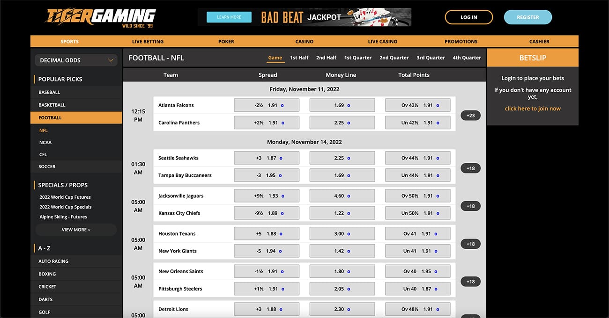Switch to the 4th Quarter tab
Viewport: 609px width, 318px height.
click(467, 58)
